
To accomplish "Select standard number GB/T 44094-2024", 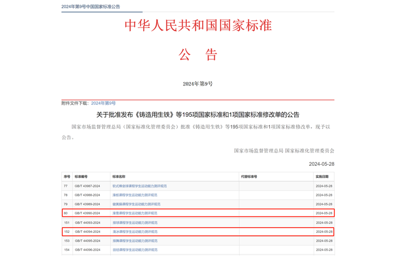I will tap(88, 231).
